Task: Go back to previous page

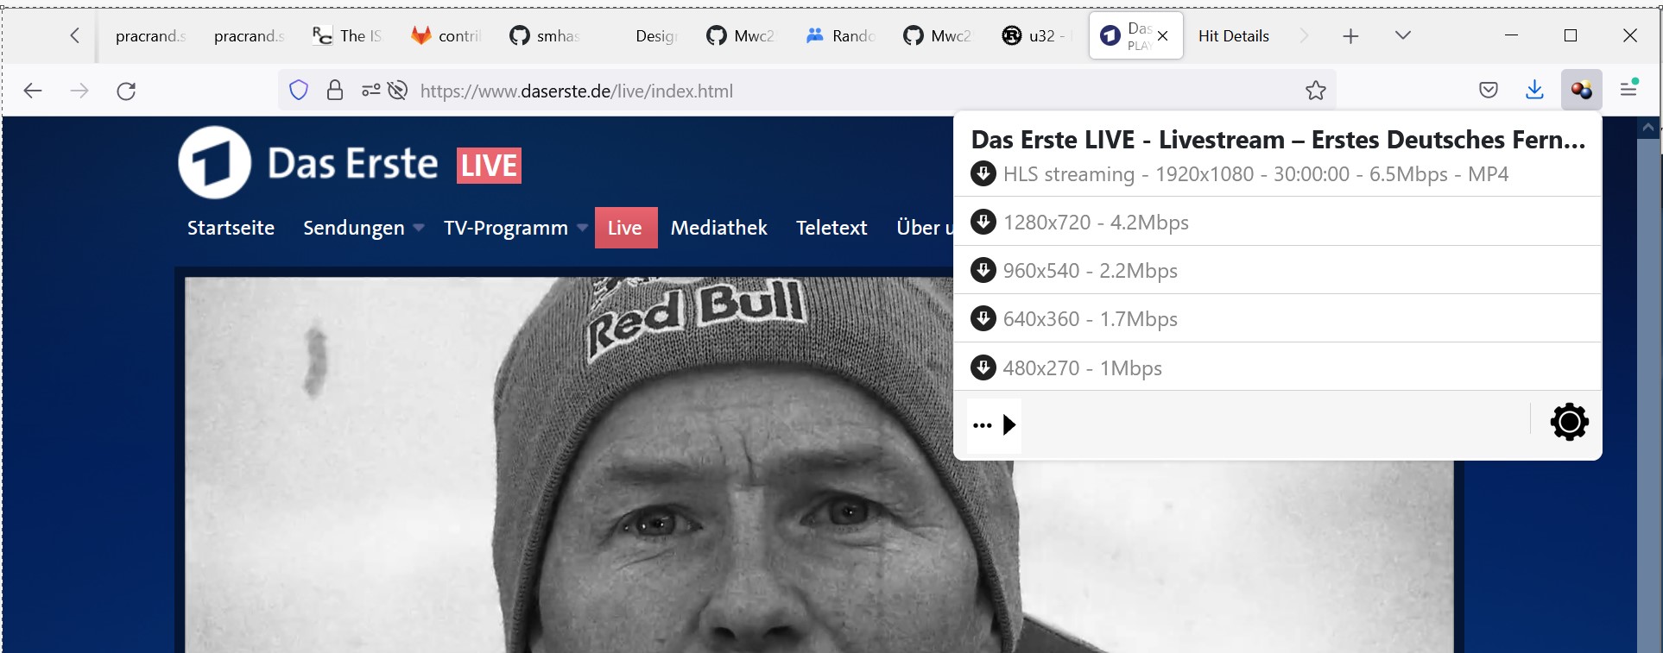Action: coord(33,91)
